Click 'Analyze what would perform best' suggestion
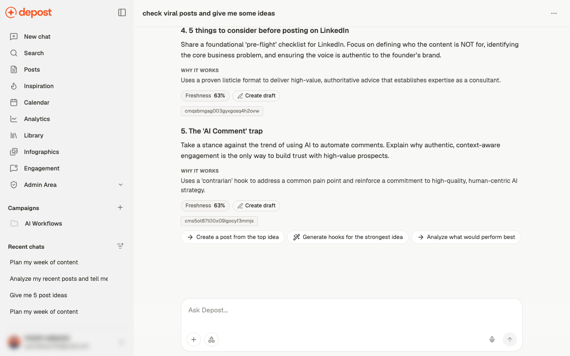570x356 pixels. 466,237
